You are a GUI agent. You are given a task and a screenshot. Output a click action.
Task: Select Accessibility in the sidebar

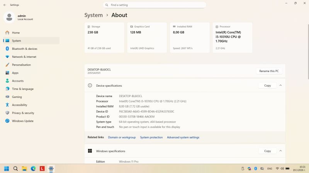coord(19,105)
